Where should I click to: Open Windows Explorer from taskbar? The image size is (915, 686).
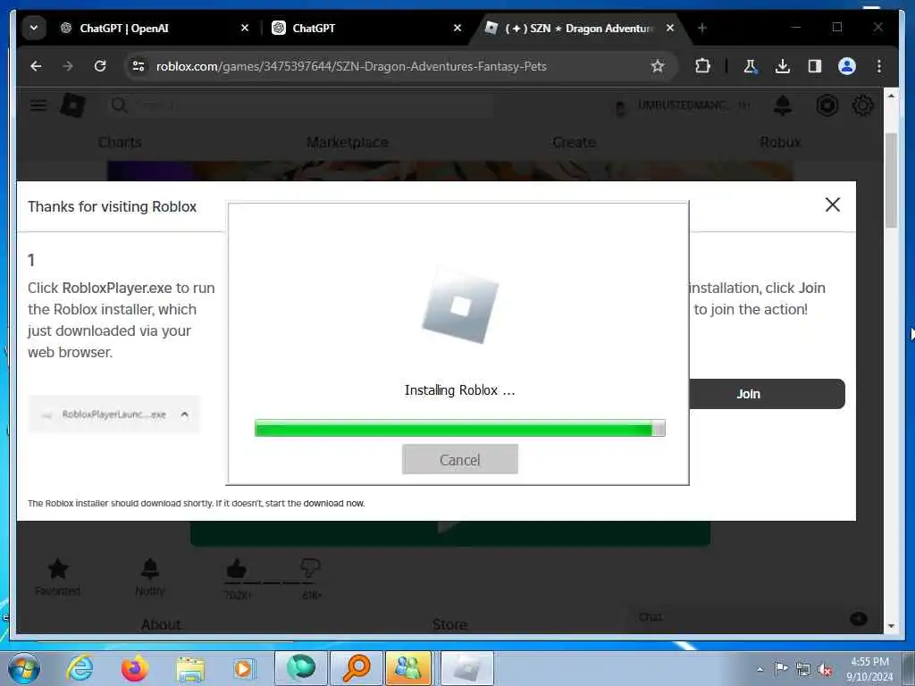click(x=190, y=668)
